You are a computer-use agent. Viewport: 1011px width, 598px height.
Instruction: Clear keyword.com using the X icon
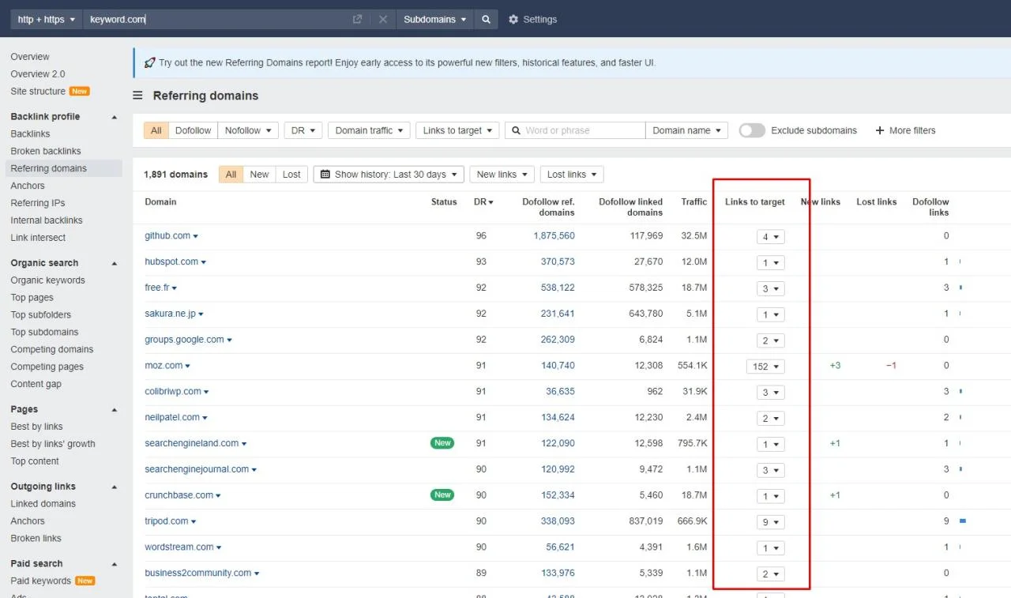383,19
